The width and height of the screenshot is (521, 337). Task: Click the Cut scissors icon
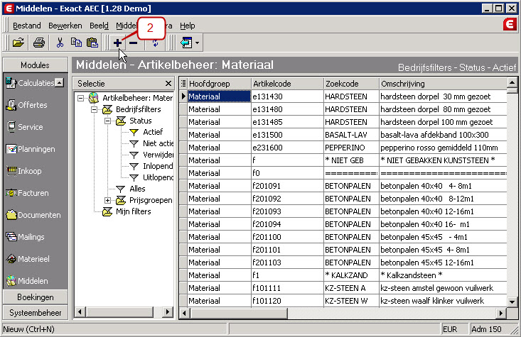[x=60, y=43]
